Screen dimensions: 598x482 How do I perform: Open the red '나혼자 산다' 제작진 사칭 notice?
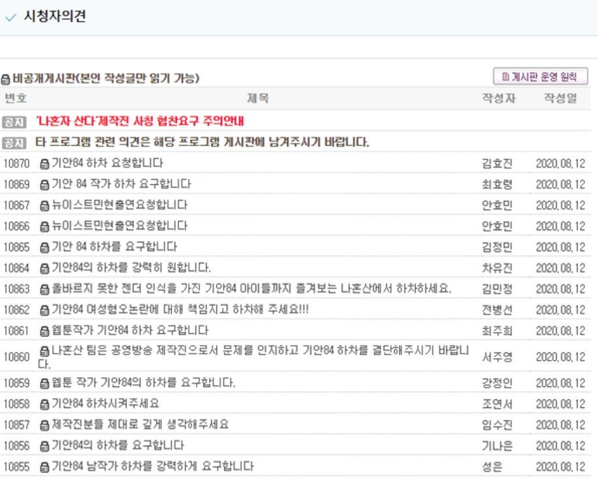tap(140, 122)
